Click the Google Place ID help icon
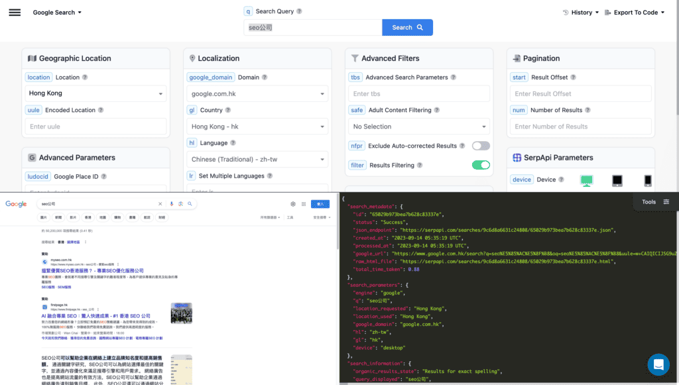The height and width of the screenshot is (385, 679). (x=104, y=176)
